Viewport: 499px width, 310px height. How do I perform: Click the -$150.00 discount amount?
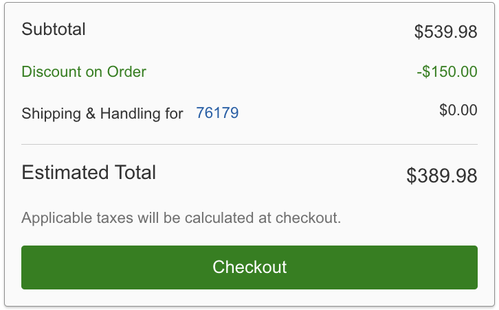point(447,72)
